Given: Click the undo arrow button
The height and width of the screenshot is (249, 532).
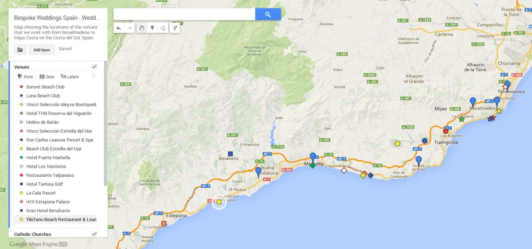Looking at the screenshot, I should 119,28.
